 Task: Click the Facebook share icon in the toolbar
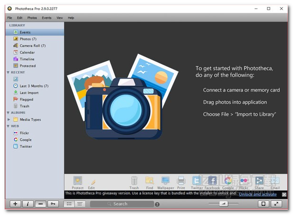(x=213, y=180)
